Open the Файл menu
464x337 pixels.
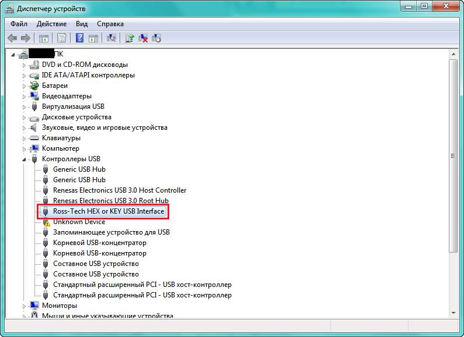pos(19,24)
